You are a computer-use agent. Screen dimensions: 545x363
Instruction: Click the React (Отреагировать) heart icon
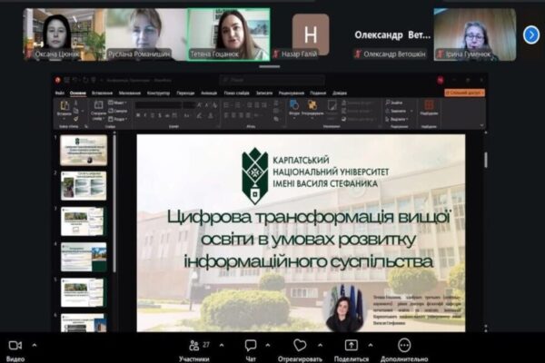click(x=300, y=346)
